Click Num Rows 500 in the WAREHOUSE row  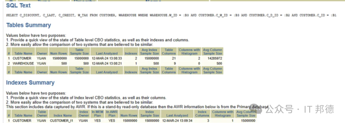64,64
